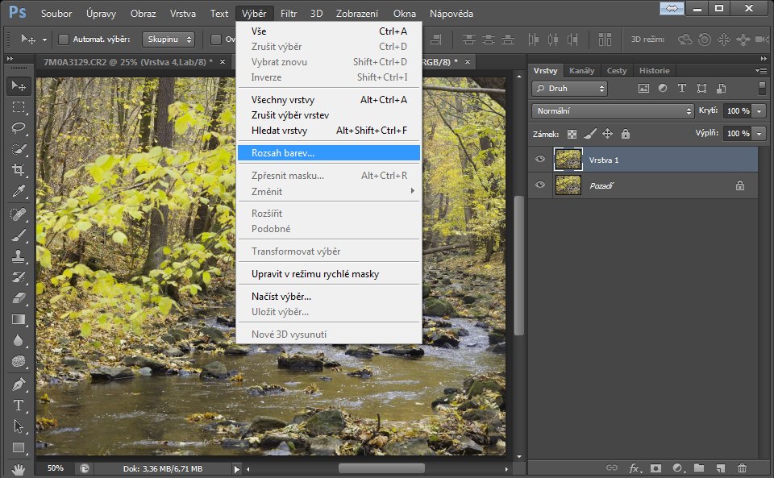Add a layer mask from panel footer
The width and height of the screenshot is (774, 478).
(x=655, y=468)
